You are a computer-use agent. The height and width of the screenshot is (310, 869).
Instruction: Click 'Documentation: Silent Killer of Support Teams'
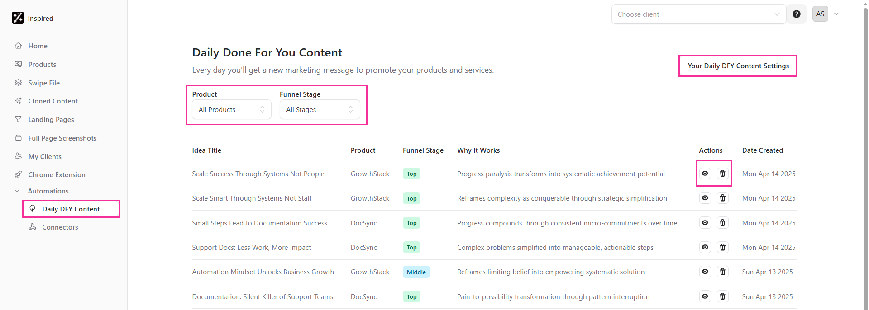(x=263, y=297)
